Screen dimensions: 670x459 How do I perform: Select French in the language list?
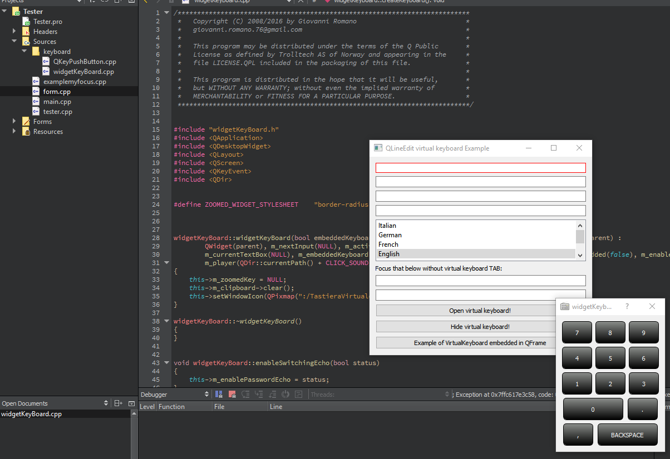click(x=476, y=245)
